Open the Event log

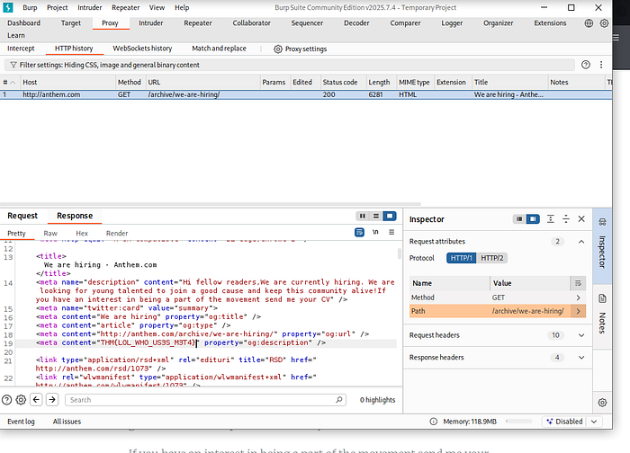pos(21,422)
